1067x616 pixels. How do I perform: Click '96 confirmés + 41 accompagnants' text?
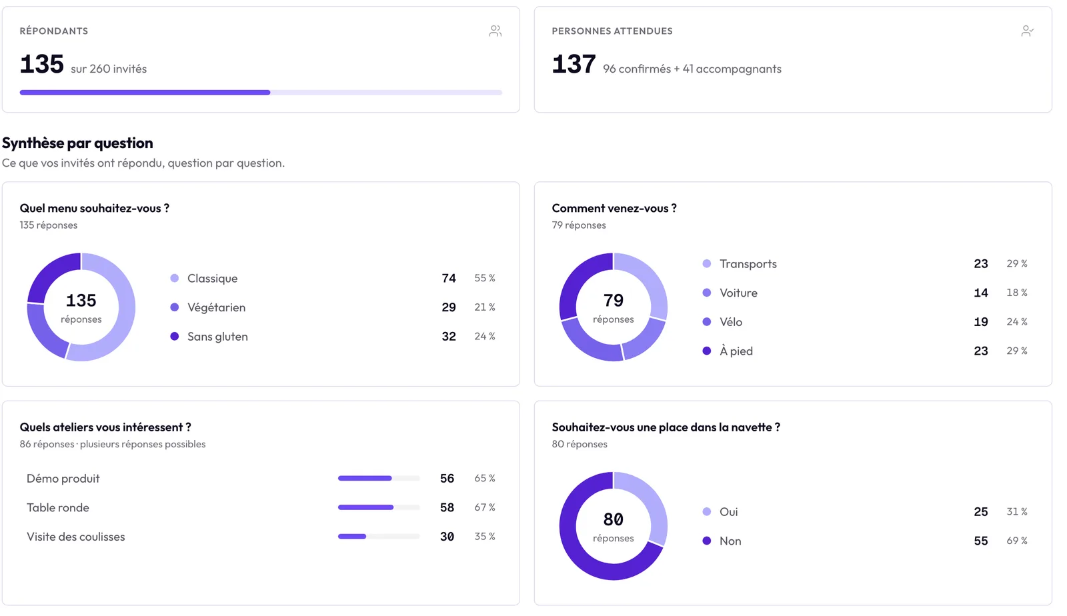click(692, 69)
